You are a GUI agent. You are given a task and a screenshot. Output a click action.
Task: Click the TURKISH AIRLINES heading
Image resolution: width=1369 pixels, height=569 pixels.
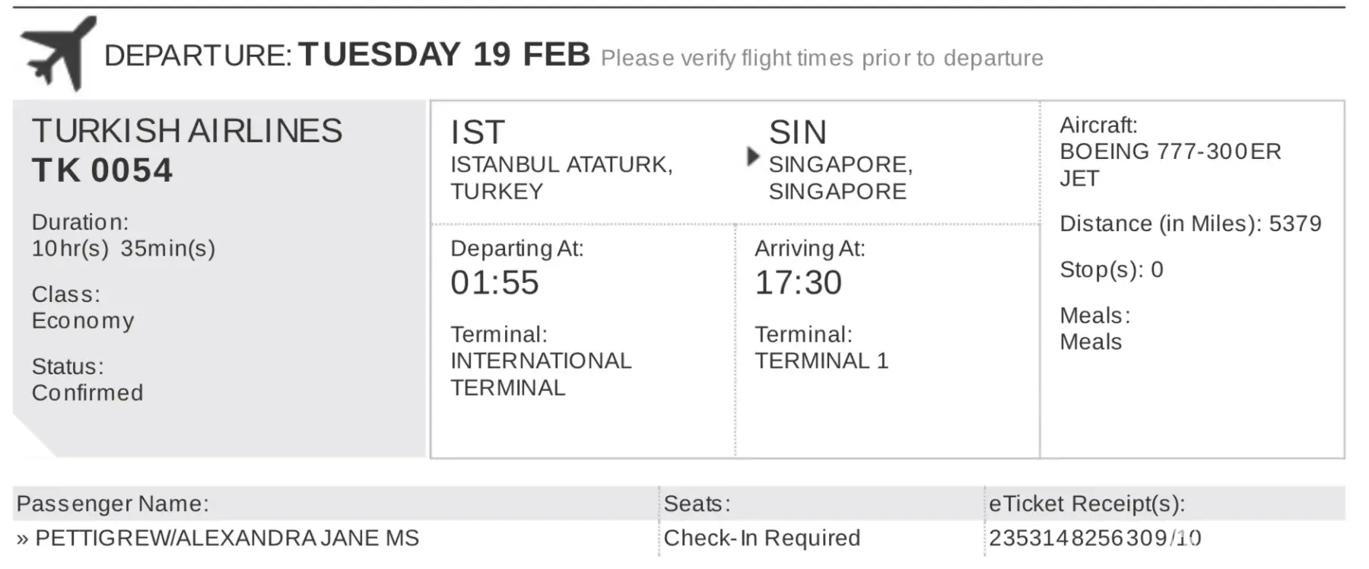coord(187,131)
